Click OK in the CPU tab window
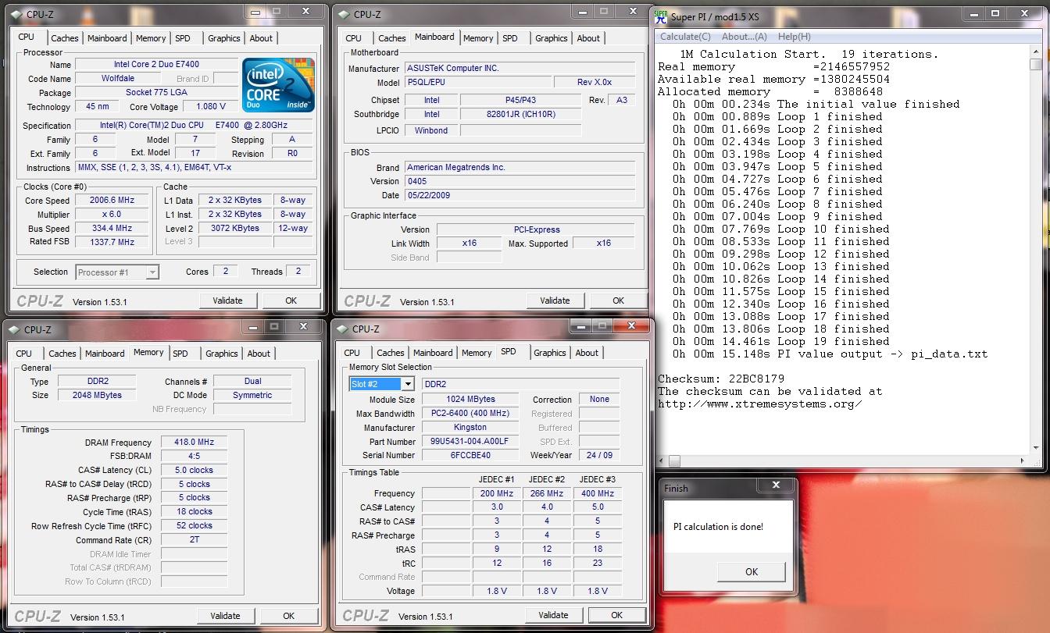 (291, 300)
